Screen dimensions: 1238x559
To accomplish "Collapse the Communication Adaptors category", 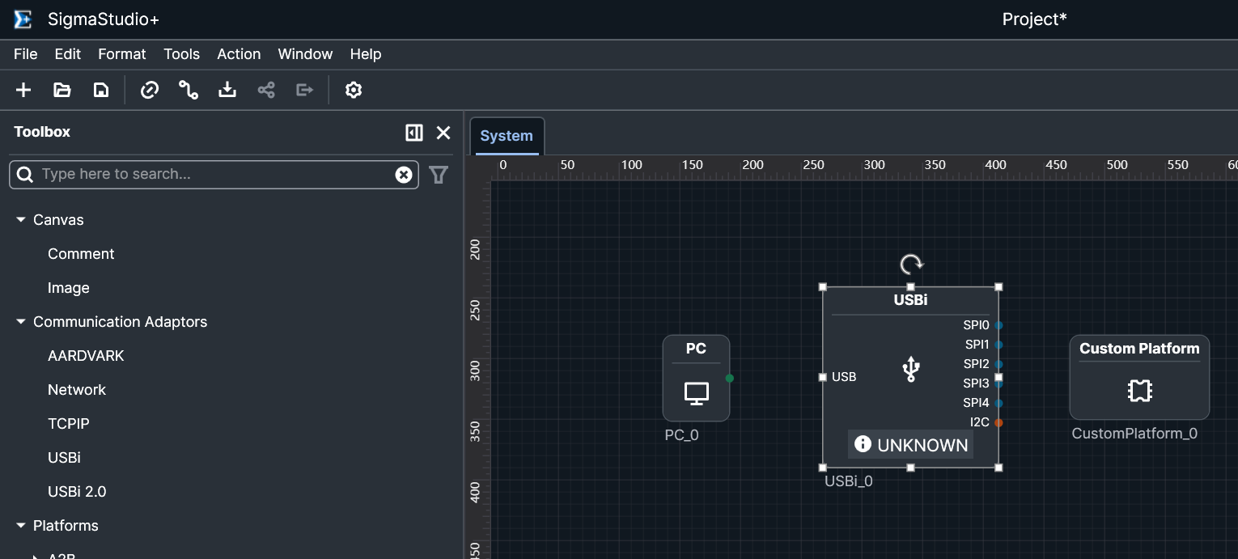I will (x=21, y=322).
